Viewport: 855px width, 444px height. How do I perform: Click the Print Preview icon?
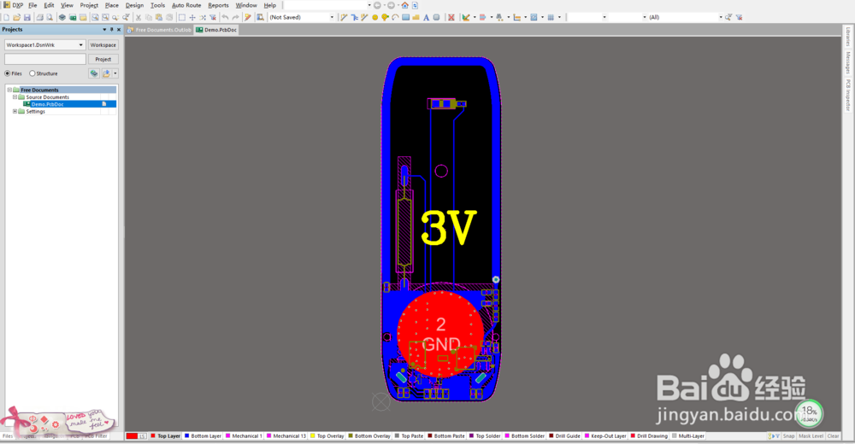tap(50, 17)
